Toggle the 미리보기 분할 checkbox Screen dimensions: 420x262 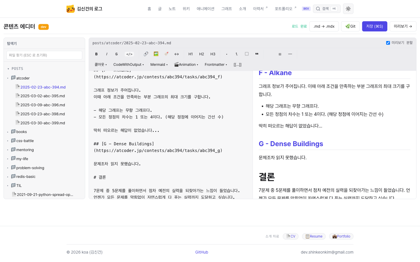tap(388, 43)
